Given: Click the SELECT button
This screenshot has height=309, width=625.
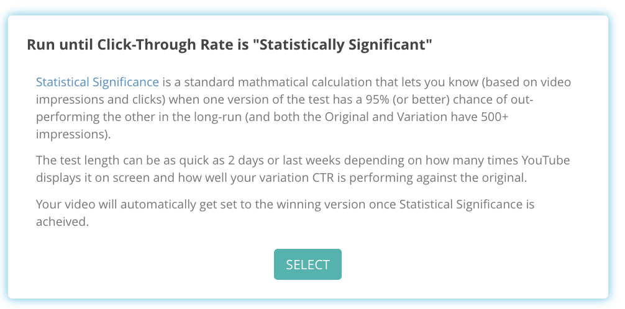Looking at the screenshot, I should pos(308,264).
